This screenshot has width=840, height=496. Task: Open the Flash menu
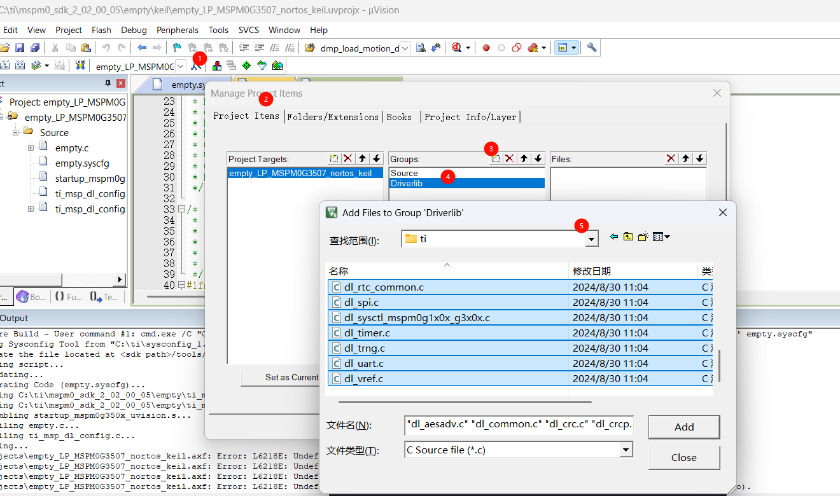tap(101, 30)
